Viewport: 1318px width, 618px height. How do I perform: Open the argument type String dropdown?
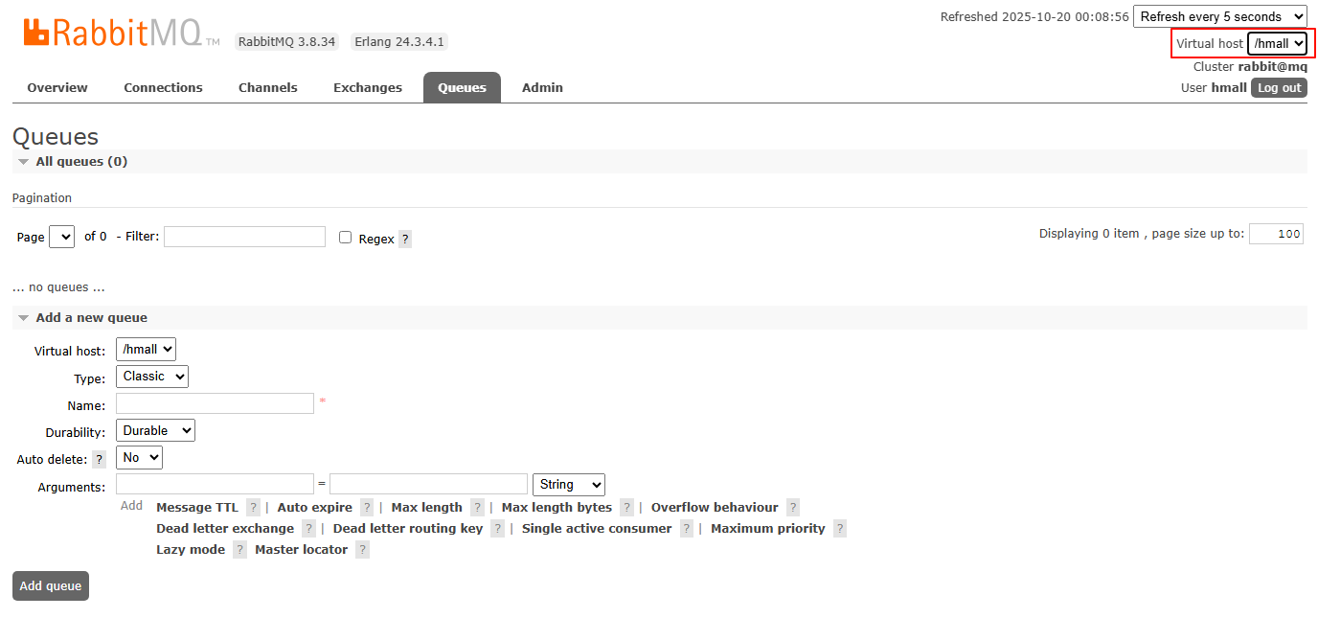(569, 485)
